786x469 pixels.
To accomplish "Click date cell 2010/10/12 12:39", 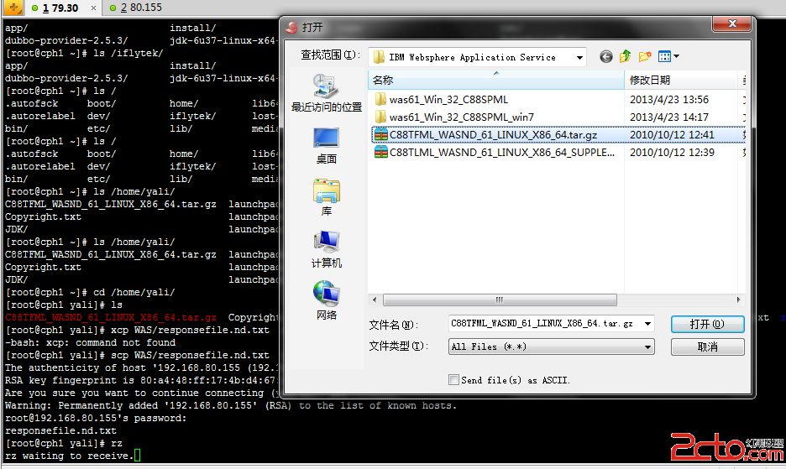I will coord(672,152).
